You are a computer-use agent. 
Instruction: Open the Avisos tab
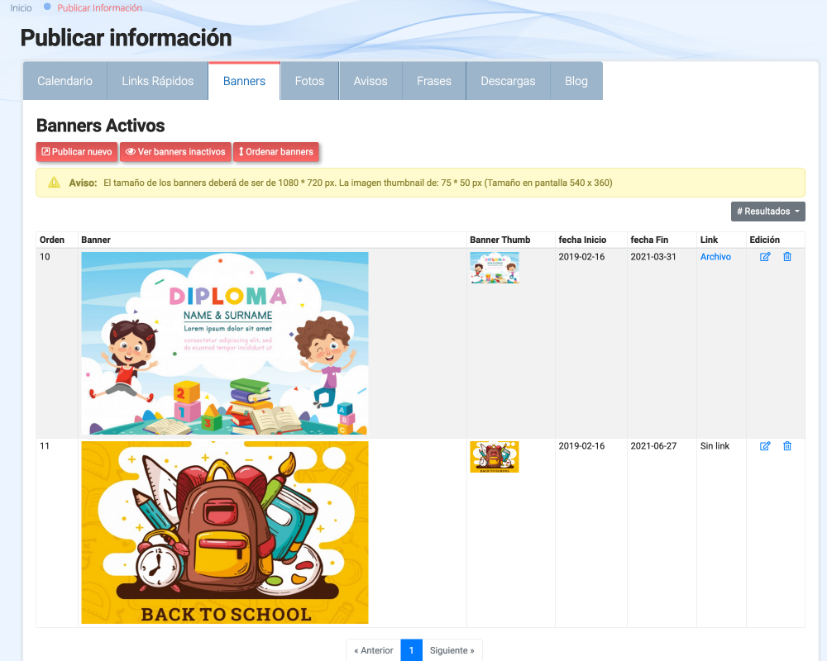point(370,81)
